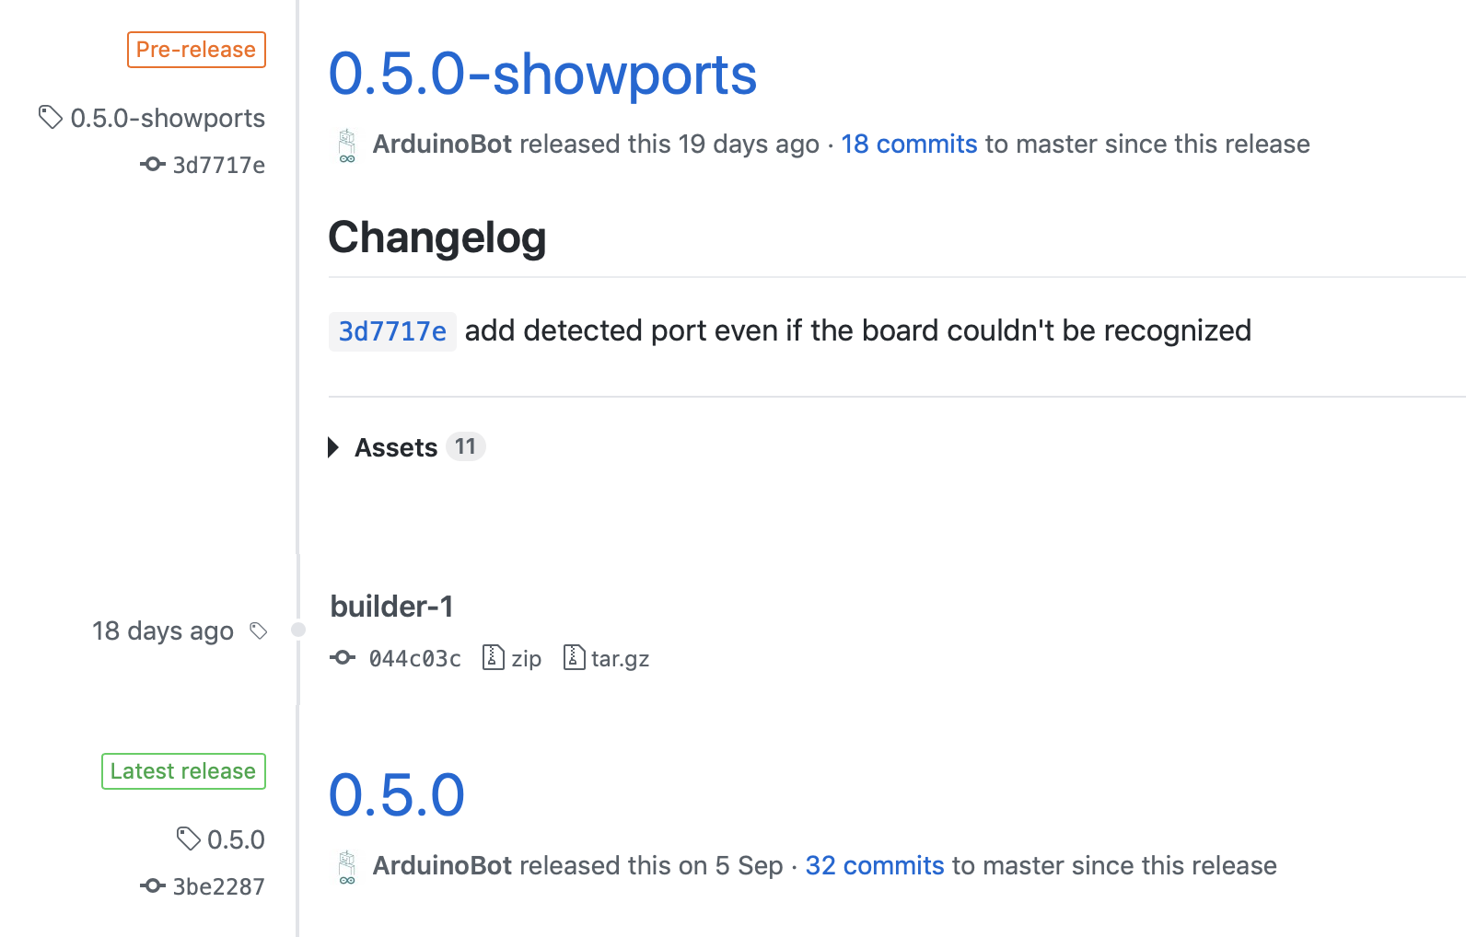Click the commit icon beside 044c03c
Viewport: 1466px width, 937px height.
coord(343,658)
